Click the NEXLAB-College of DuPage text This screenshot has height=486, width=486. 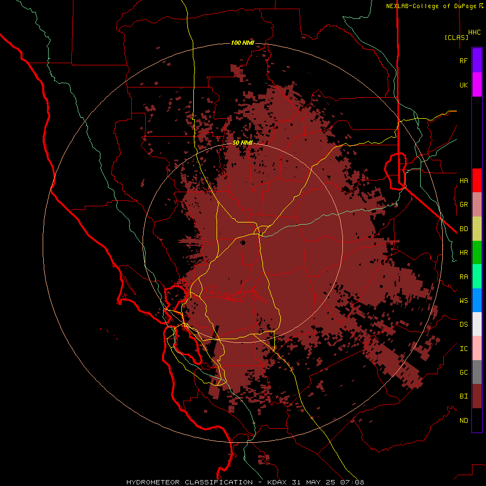pyautogui.click(x=433, y=6)
